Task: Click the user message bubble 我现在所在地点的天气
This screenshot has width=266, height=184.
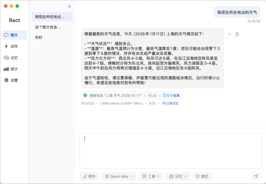Action: click(237, 12)
